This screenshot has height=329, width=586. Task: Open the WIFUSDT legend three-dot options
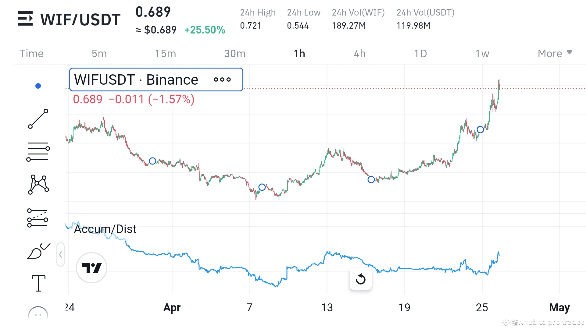pyautogui.click(x=222, y=80)
